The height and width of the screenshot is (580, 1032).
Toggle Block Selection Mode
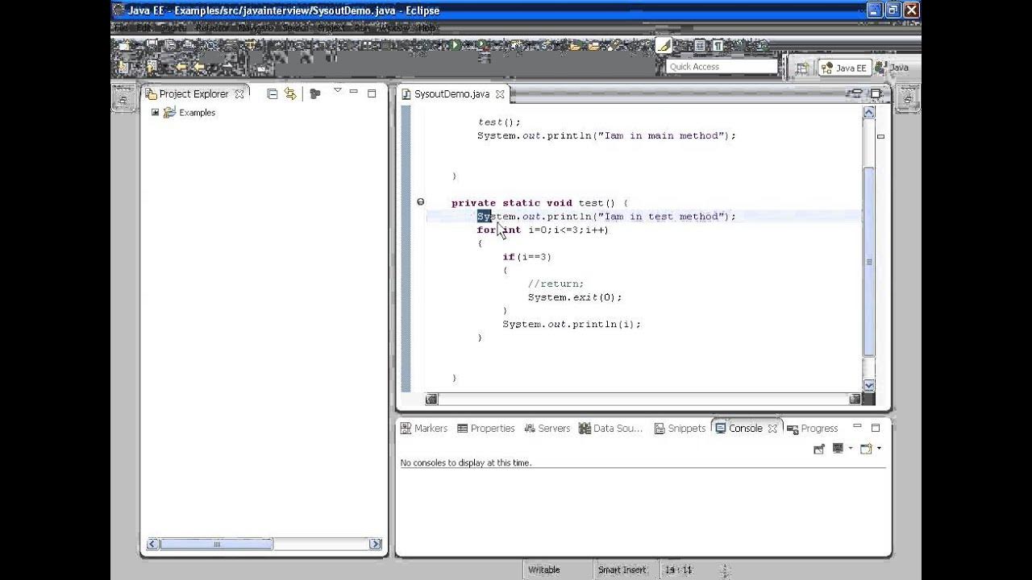tap(700, 46)
